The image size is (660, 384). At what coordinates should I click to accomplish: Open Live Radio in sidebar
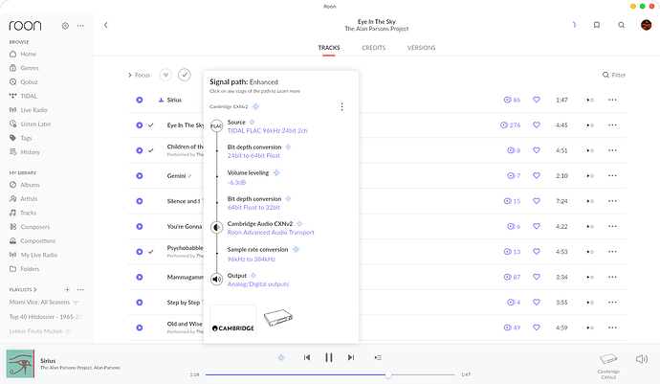[x=35, y=111]
